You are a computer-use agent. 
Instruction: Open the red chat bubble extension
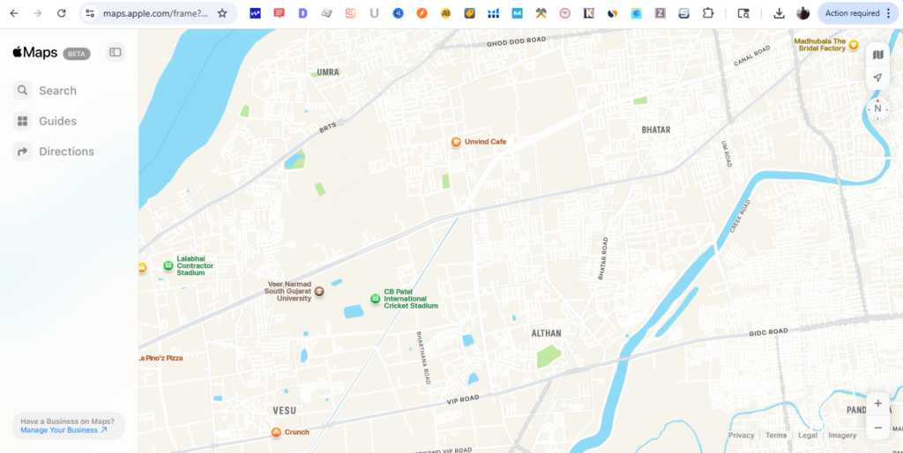(x=280, y=13)
